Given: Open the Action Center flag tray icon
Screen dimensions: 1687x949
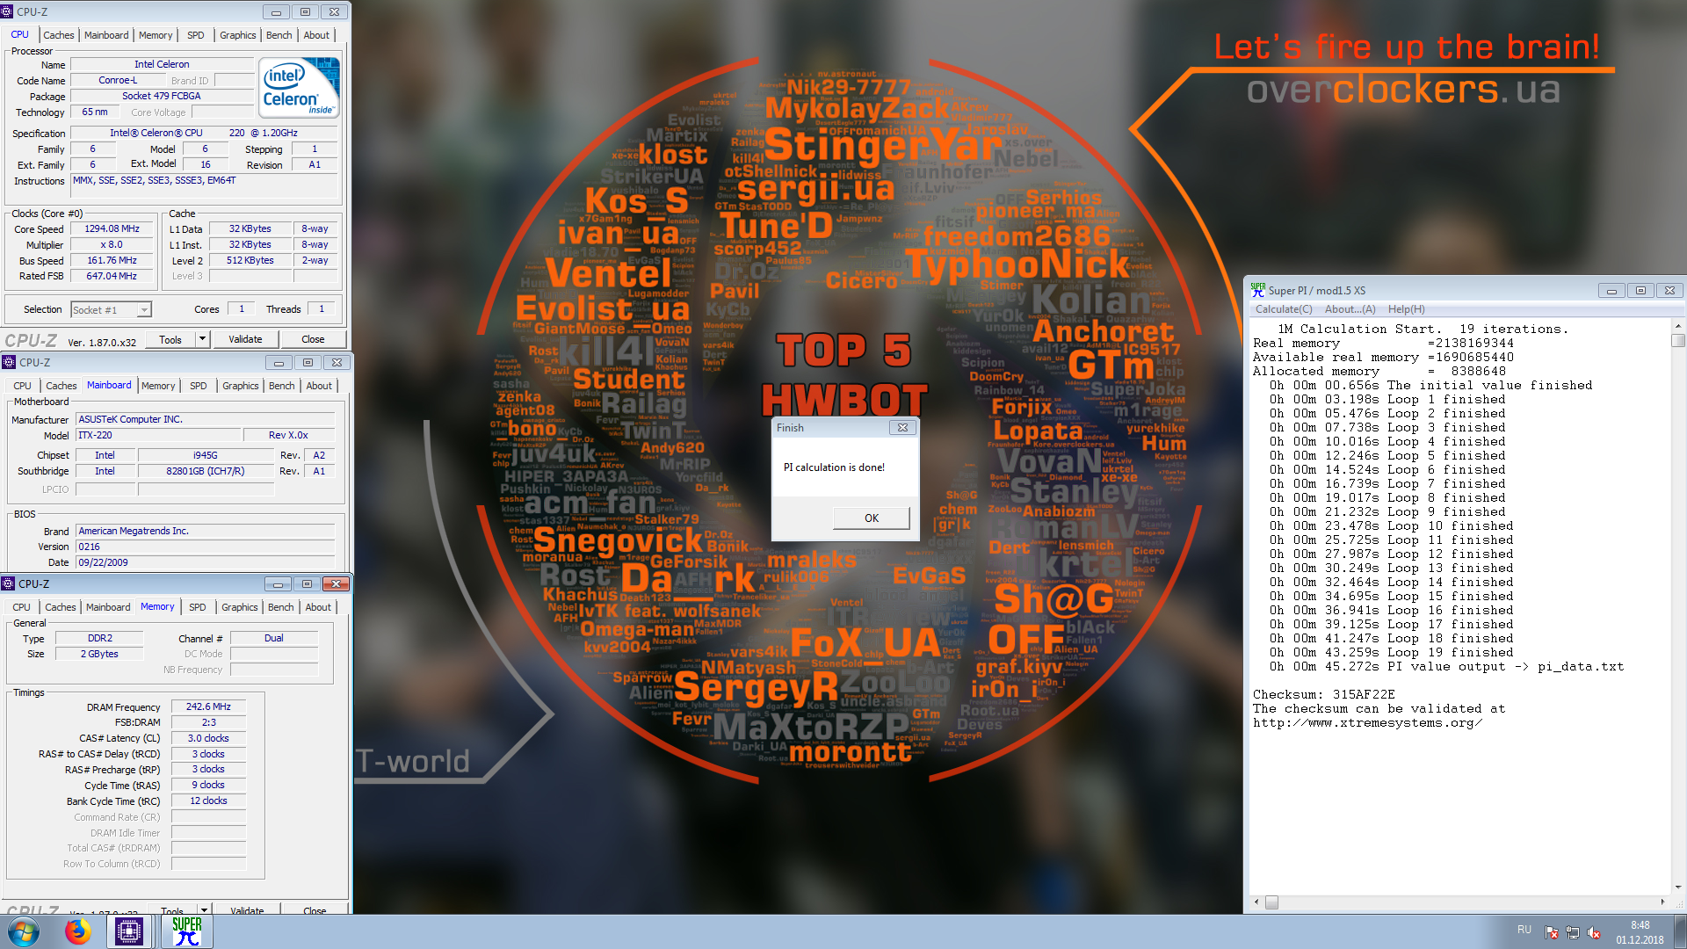Looking at the screenshot, I should (1552, 932).
